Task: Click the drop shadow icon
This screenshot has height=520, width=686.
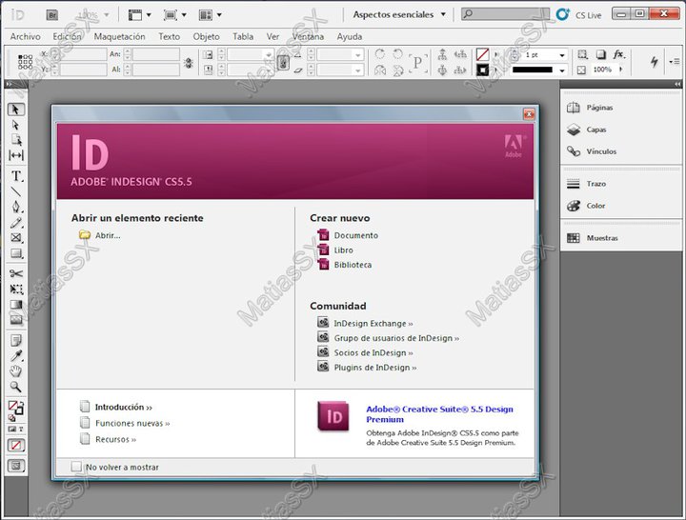Action: 601,54
